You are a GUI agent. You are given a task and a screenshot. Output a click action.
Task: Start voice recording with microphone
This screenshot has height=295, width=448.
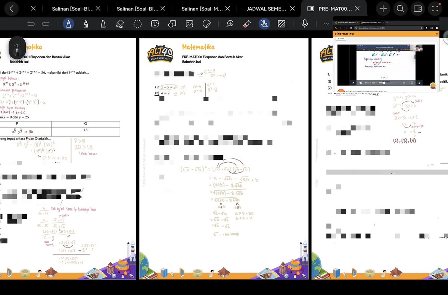pyautogui.click(x=305, y=24)
